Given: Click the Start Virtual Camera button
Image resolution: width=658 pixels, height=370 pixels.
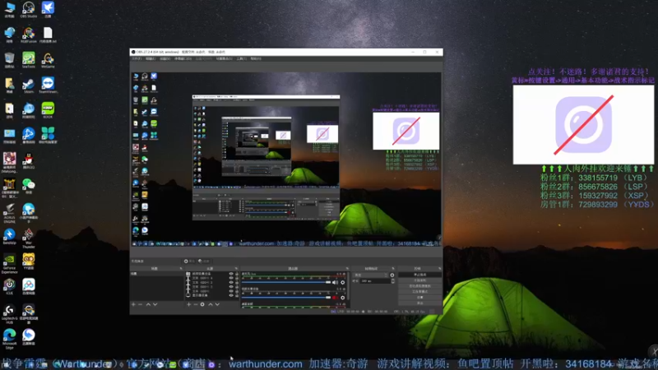Looking at the screenshot, I should [419, 286].
